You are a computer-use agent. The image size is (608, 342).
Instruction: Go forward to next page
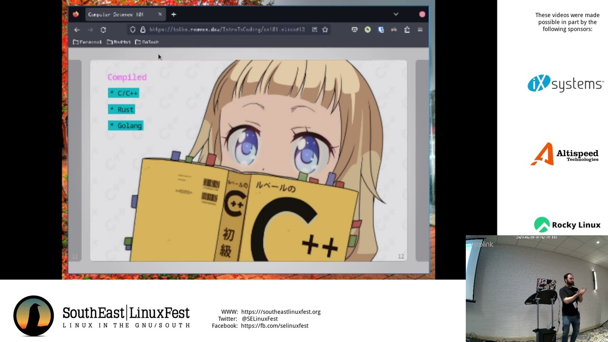pos(90,29)
